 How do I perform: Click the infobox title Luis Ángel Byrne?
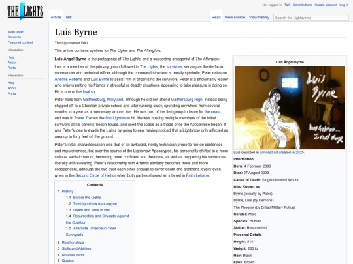pos(290,62)
